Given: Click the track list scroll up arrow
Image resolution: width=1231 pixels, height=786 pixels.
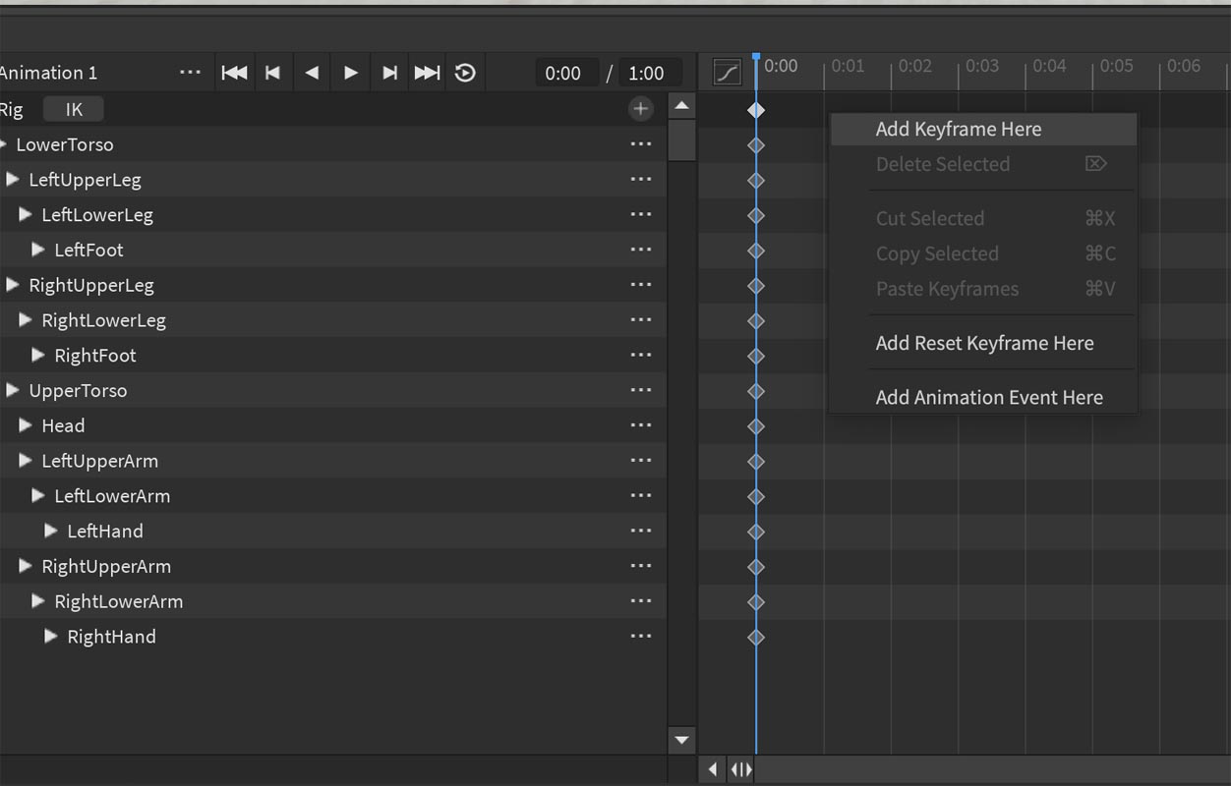Looking at the screenshot, I should [681, 106].
